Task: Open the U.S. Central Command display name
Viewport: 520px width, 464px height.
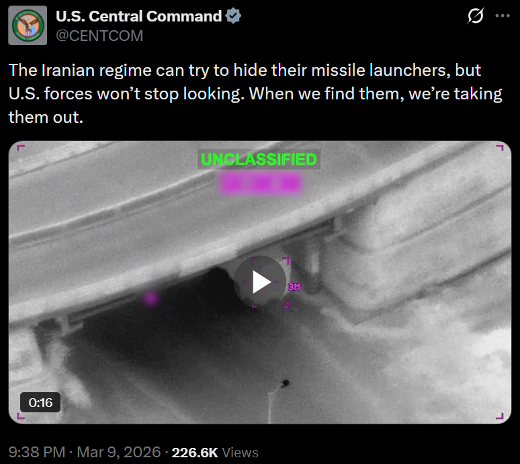Action: (x=138, y=16)
